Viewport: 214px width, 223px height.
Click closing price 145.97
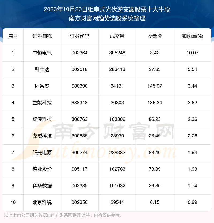coord(155,86)
